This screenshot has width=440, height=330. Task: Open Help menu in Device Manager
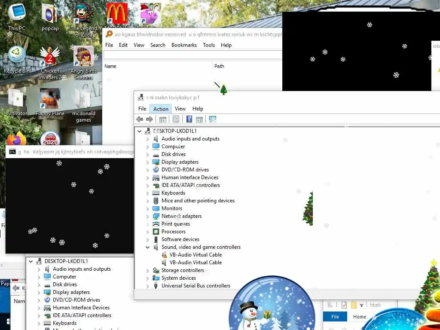pyautogui.click(x=198, y=109)
